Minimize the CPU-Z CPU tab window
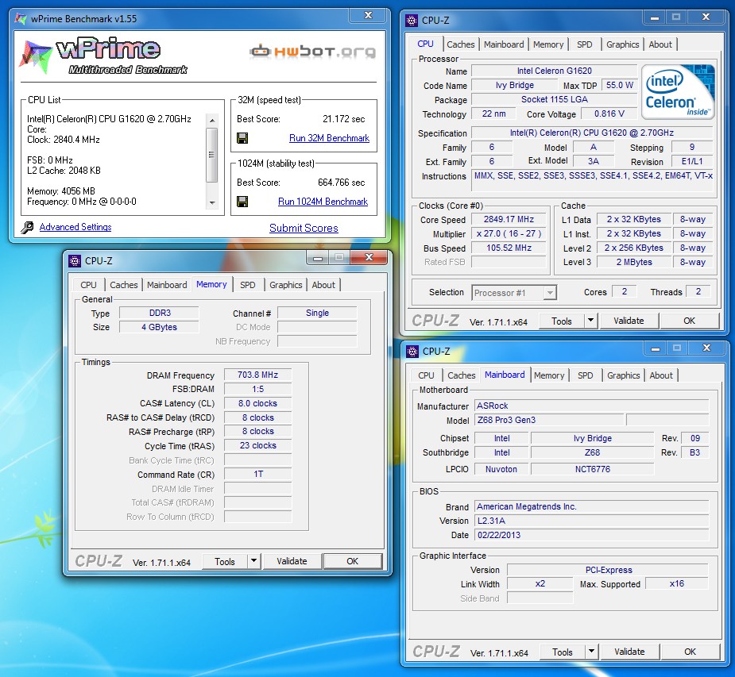This screenshot has width=735, height=677. (x=655, y=17)
